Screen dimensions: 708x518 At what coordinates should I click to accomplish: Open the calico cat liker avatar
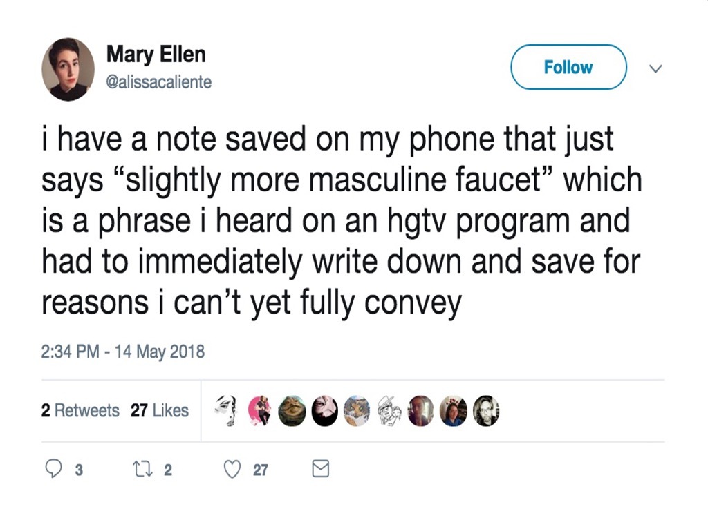(357, 410)
